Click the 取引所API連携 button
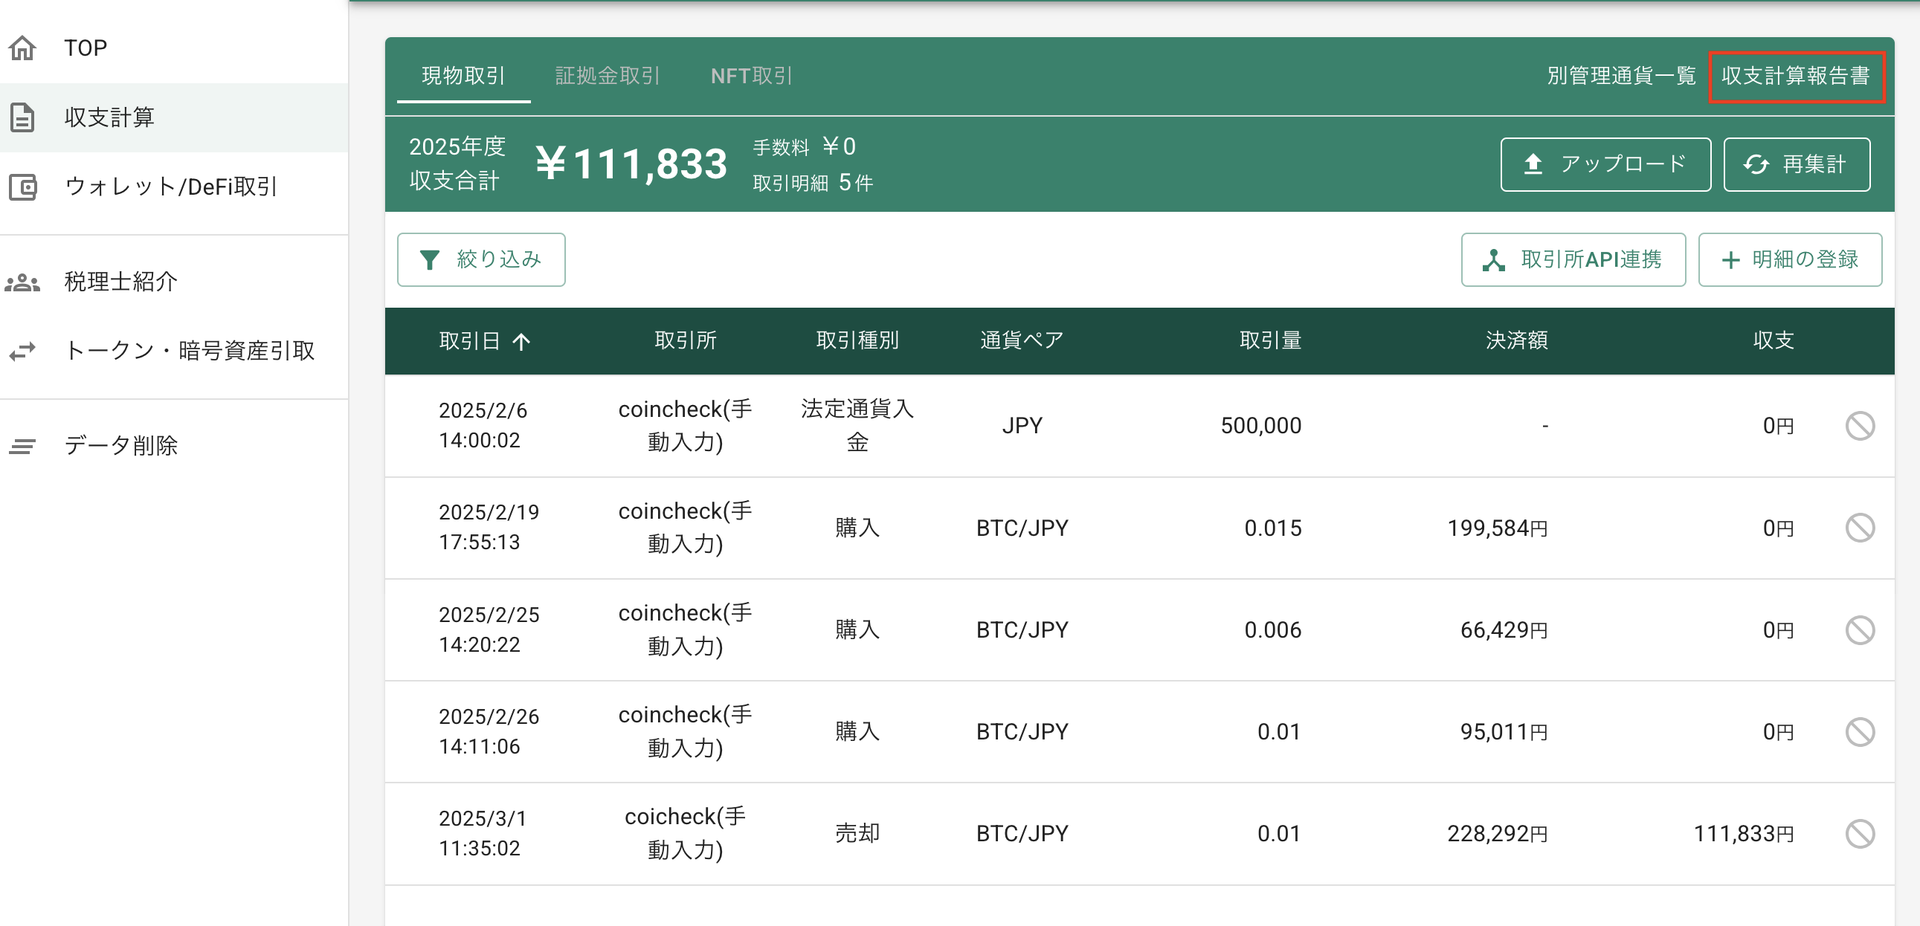This screenshot has height=926, width=1920. pyautogui.click(x=1573, y=259)
